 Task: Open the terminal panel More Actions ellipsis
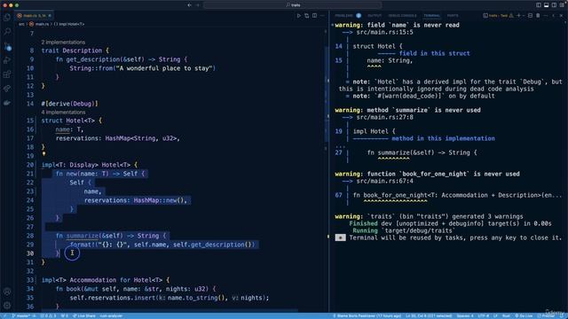(546, 16)
